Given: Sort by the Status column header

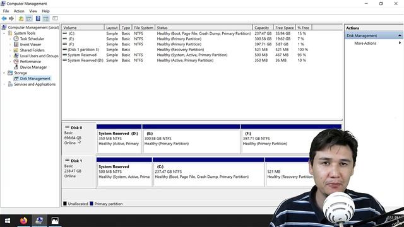Looking at the screenshot, I should [x=203, y=28].
